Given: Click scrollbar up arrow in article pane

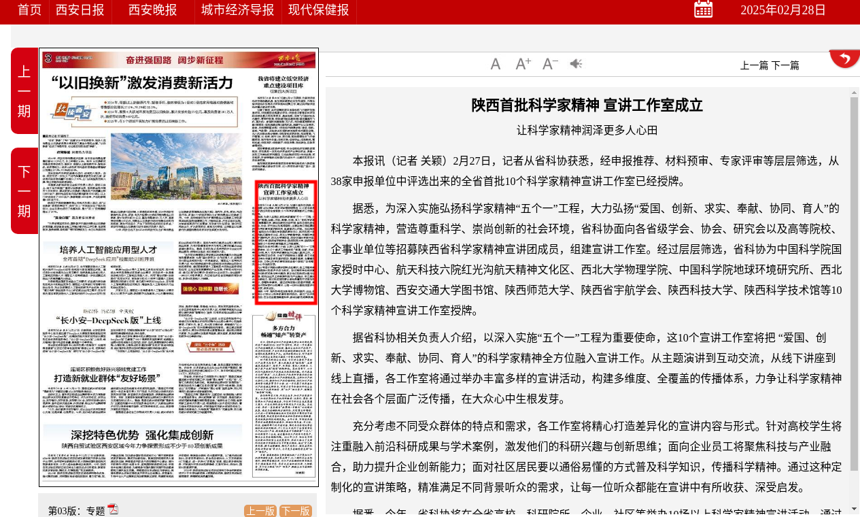Looking at the screenshot, I should (855, 93).
